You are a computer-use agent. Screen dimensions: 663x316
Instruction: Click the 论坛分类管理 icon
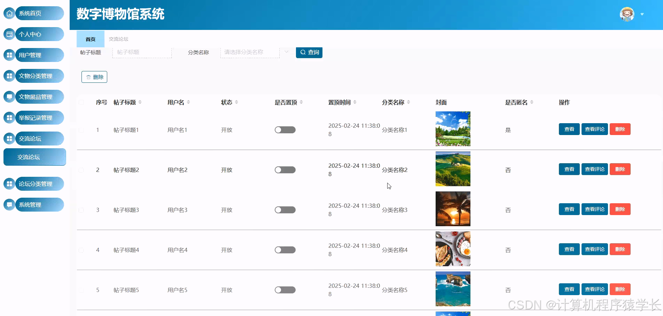pos(9,183)
